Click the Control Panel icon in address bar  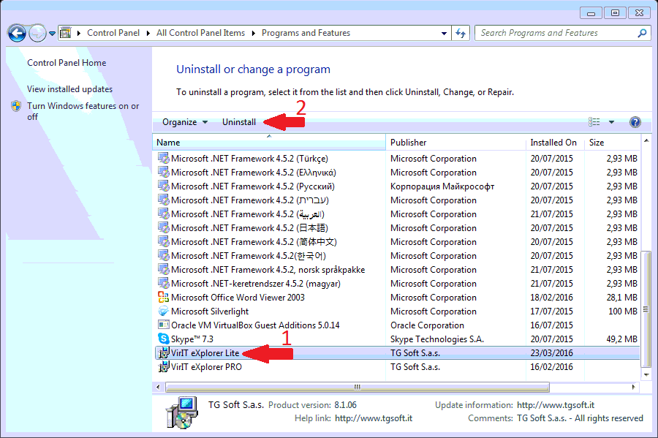[x=66, y=33]
